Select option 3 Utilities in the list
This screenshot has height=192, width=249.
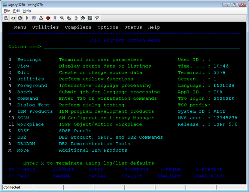tap(30, 79)
